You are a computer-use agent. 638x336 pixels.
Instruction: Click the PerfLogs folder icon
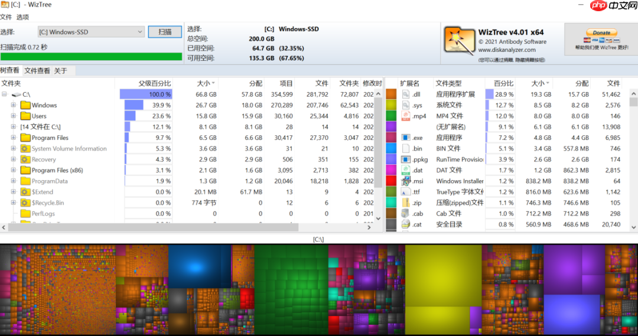(x=25, y=214)
